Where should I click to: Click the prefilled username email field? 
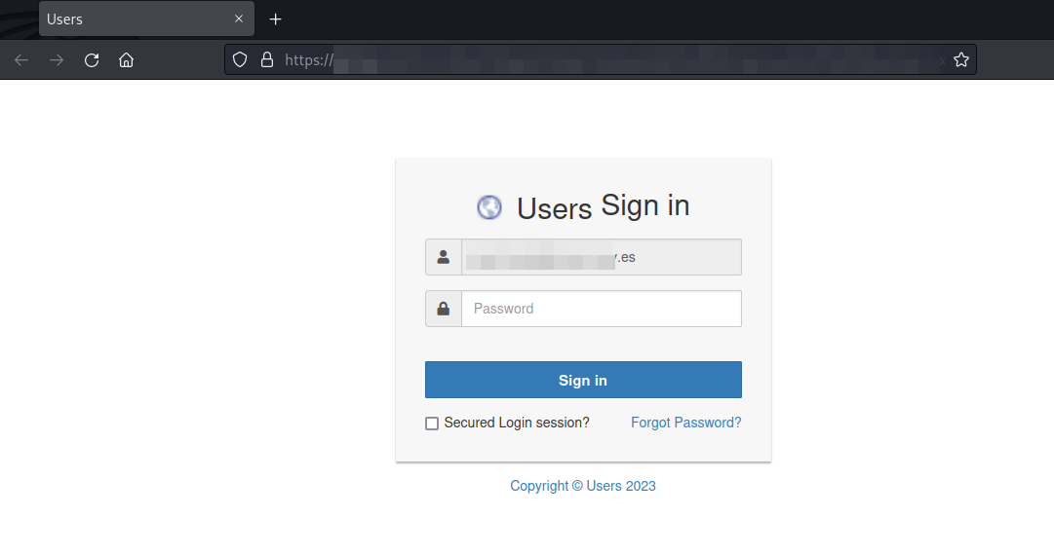(x=601, y=258)
